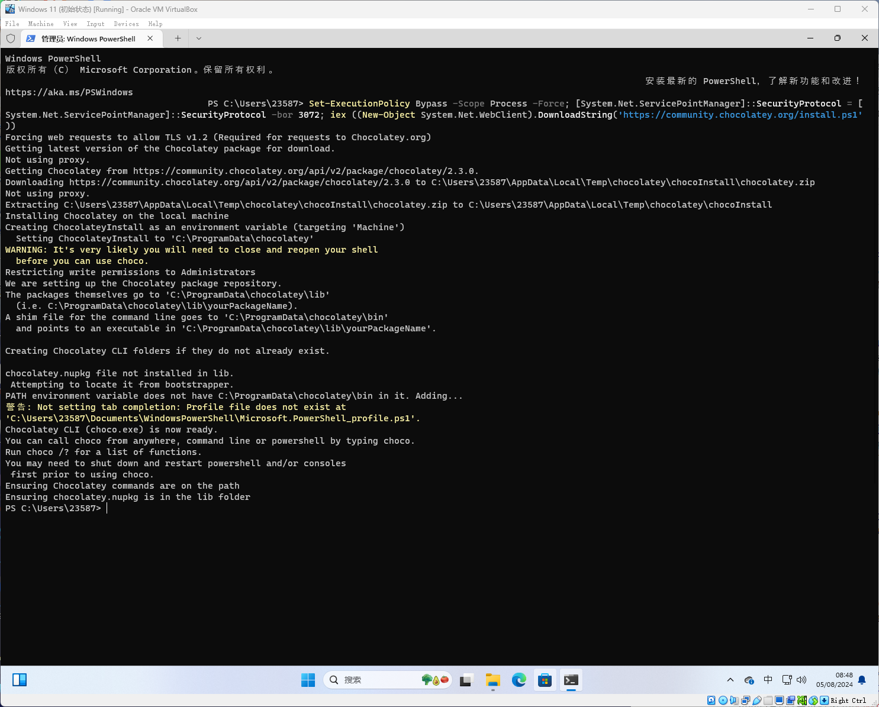The width and height of the screenshot is (879, 707).
Task: Click VirtualBox CPU status indicator
Action: point(802,700)
